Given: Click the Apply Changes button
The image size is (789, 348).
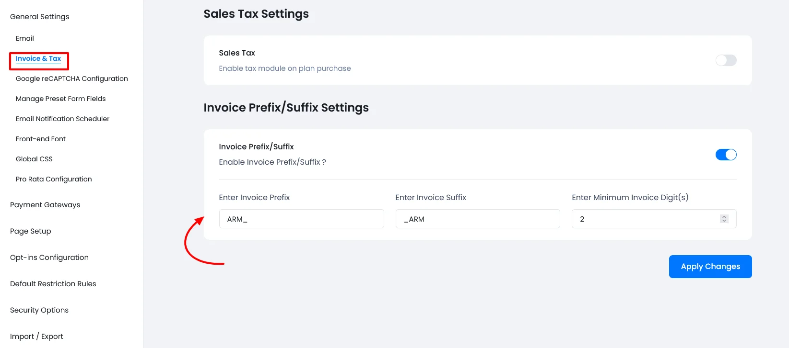Looking at the screenshot, I should tap(710, 267).
